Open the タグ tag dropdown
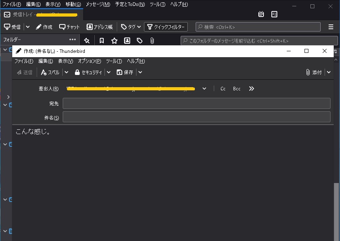Screen dimensions: 340x241 pyautogui.click(x=131, y=27)
